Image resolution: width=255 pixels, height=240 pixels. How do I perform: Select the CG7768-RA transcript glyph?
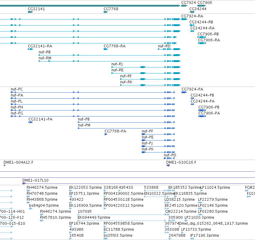[x=106, y=49]
